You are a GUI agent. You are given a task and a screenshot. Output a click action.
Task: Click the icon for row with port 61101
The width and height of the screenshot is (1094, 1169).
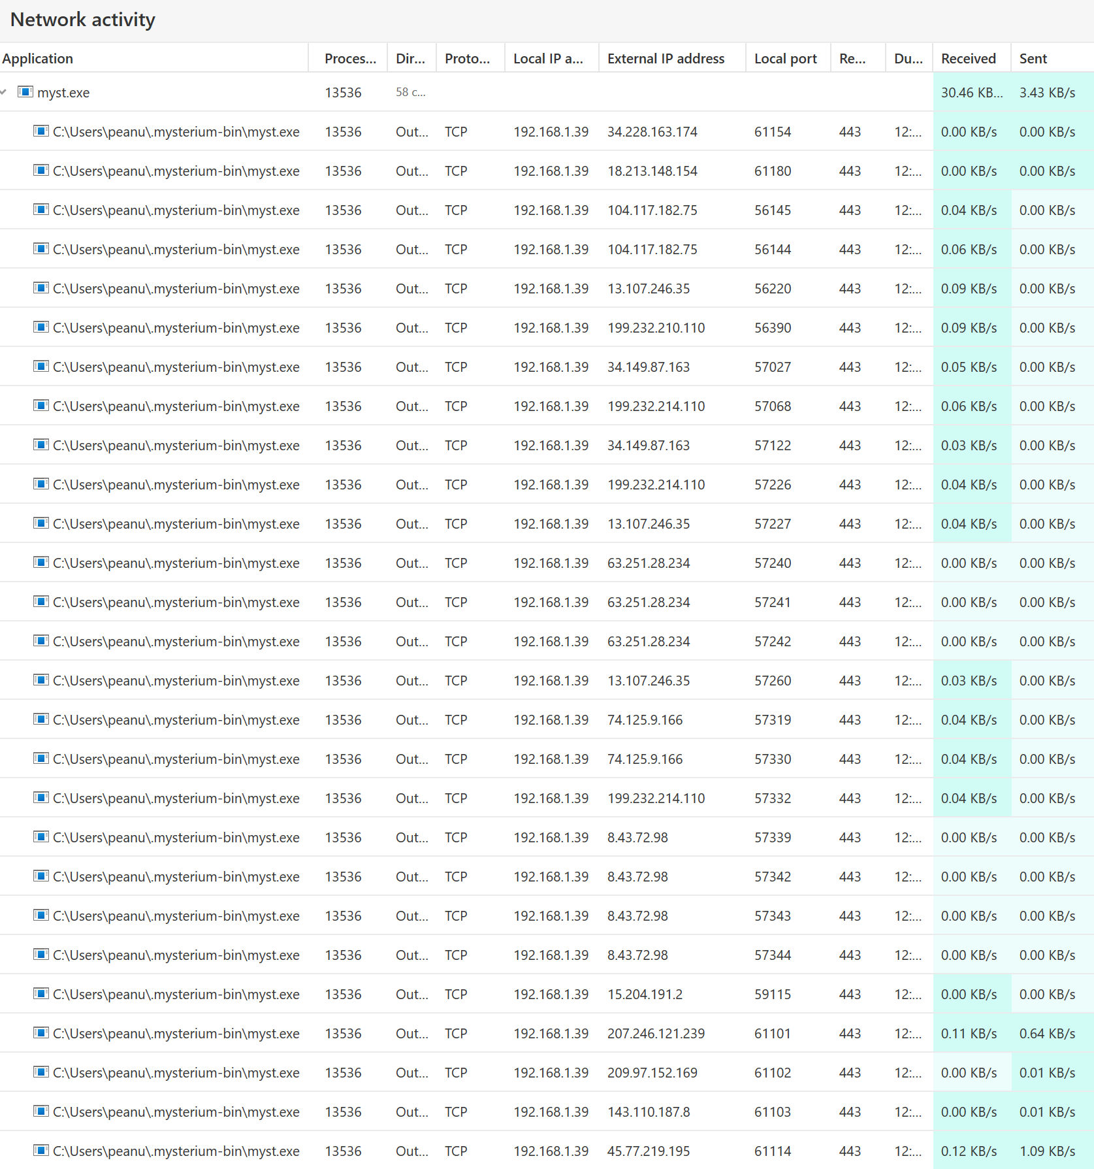click(x=40, y=1032)
